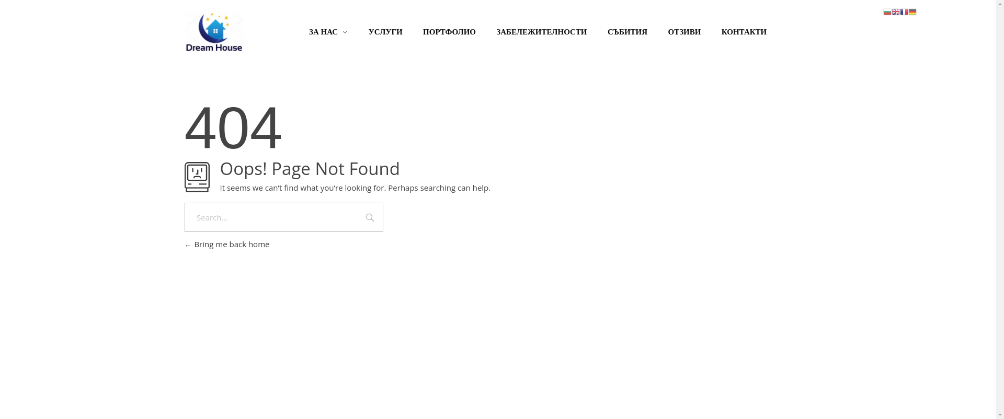This screenshot has height=419, width=1004.
Task: Click the scrollbar down arrow
Action: (x=1000, y=415)
